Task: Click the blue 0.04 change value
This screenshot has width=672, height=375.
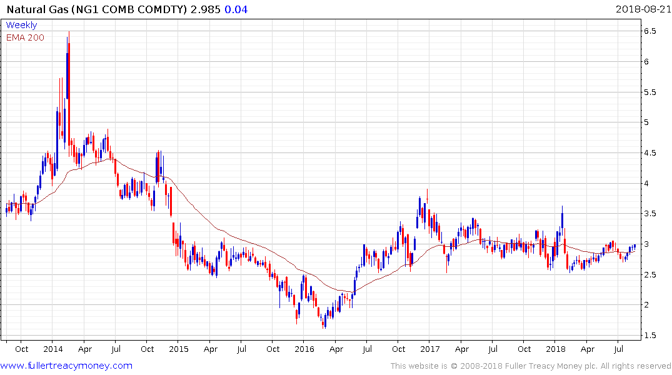Action: pos(236,9)
